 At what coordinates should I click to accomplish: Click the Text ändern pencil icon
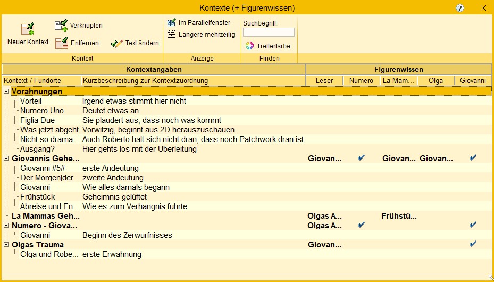tap(116, 43)
